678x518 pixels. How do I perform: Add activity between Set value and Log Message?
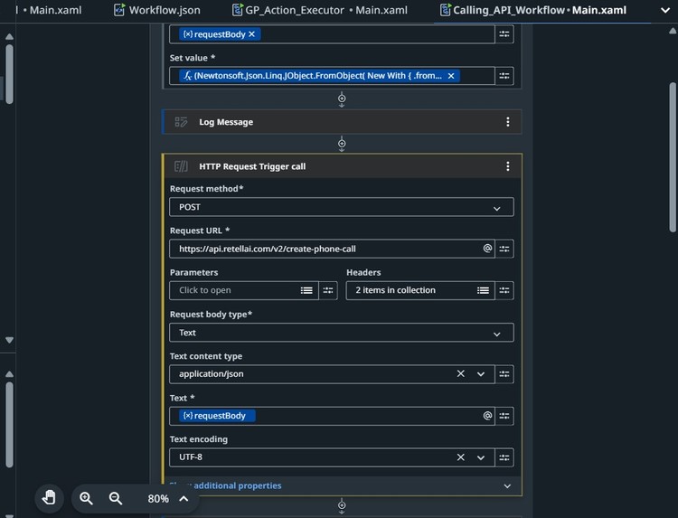pos(342,99)
